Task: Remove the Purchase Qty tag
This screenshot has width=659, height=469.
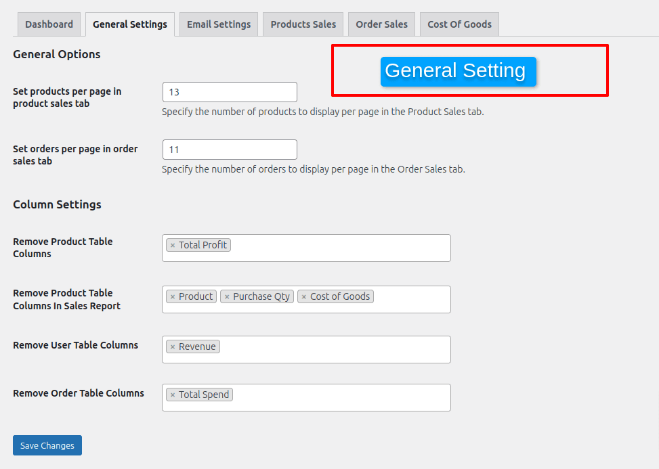Action: (227, 297)
